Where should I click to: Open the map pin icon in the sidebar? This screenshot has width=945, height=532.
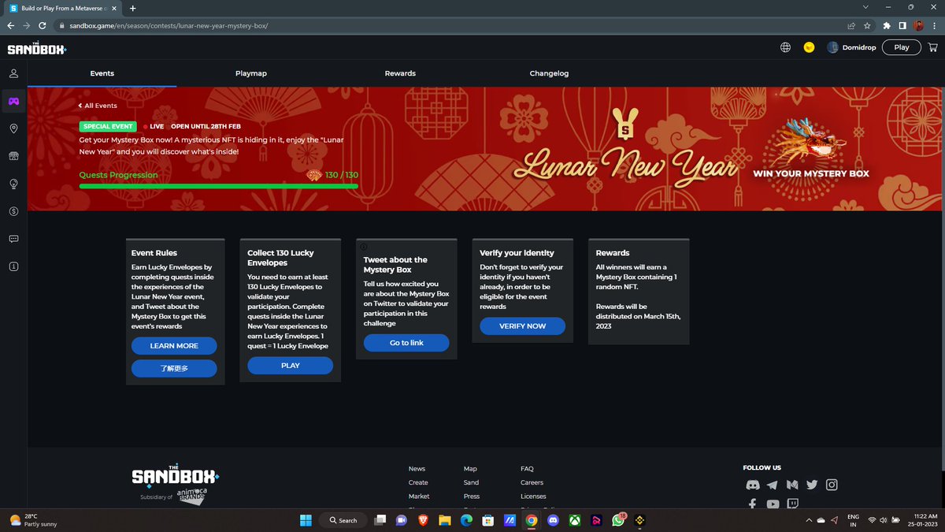(13, 128)
